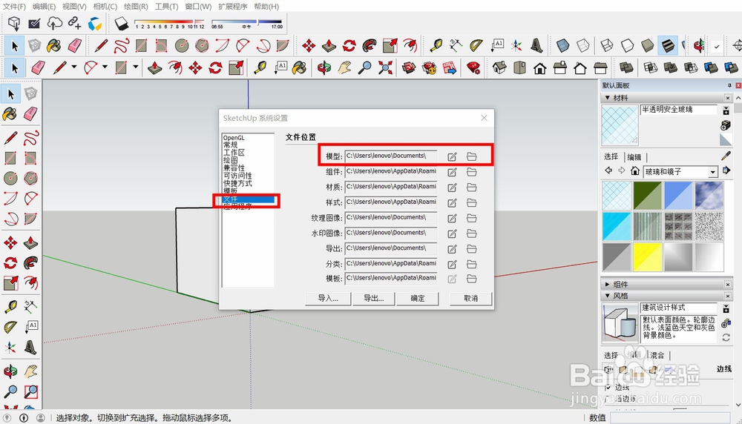Select OpenGL in the settings list

pos(234,138)
